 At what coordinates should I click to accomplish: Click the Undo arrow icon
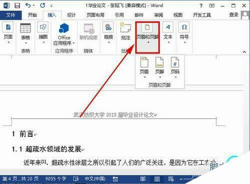click(x=28, y=6)
